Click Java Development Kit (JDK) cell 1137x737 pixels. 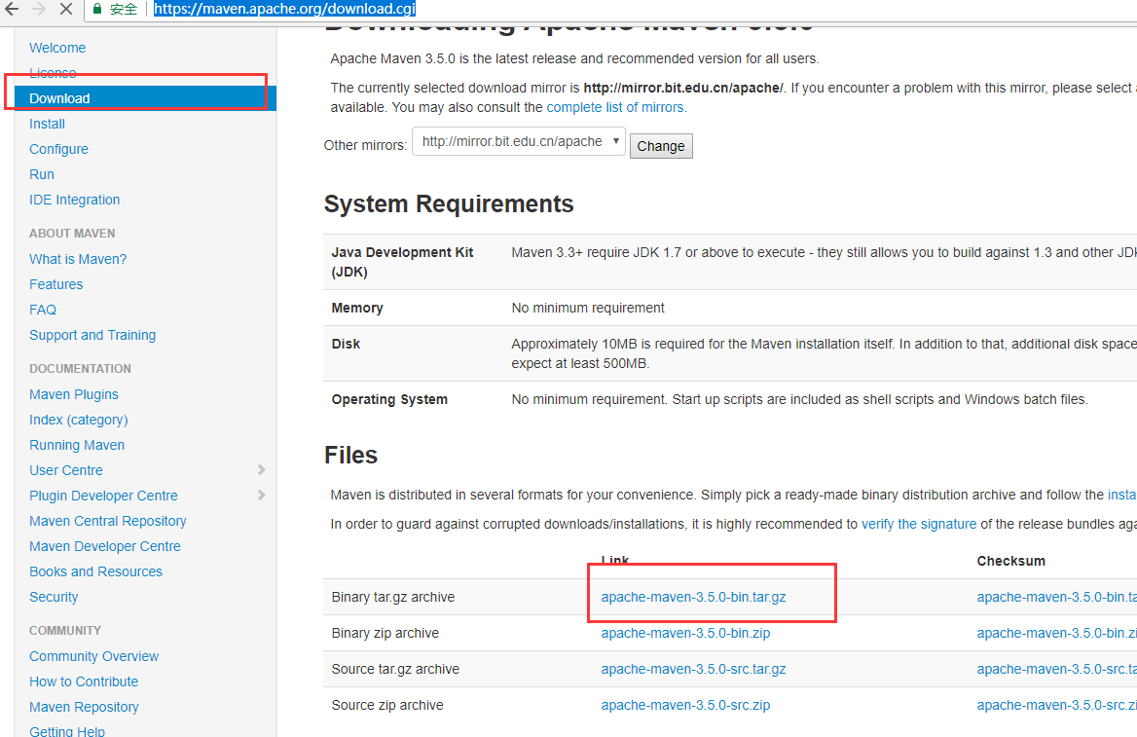(402, 262)
